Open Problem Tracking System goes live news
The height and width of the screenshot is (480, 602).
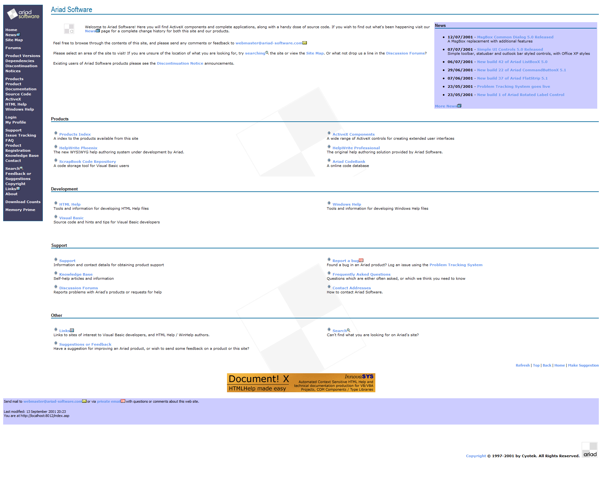click(x=514, y=86)
